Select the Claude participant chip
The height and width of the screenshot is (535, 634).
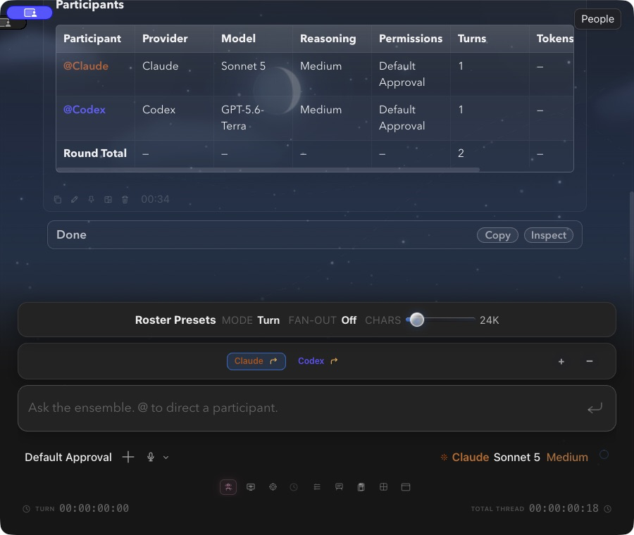[x=256, y=361]
